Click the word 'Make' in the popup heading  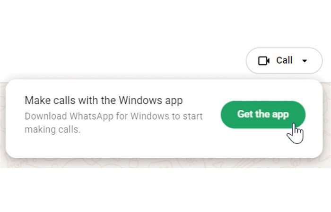37,100
